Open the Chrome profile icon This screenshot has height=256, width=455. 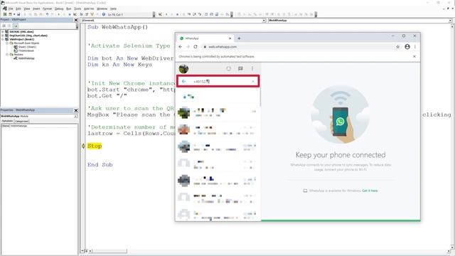click(407, 47)
